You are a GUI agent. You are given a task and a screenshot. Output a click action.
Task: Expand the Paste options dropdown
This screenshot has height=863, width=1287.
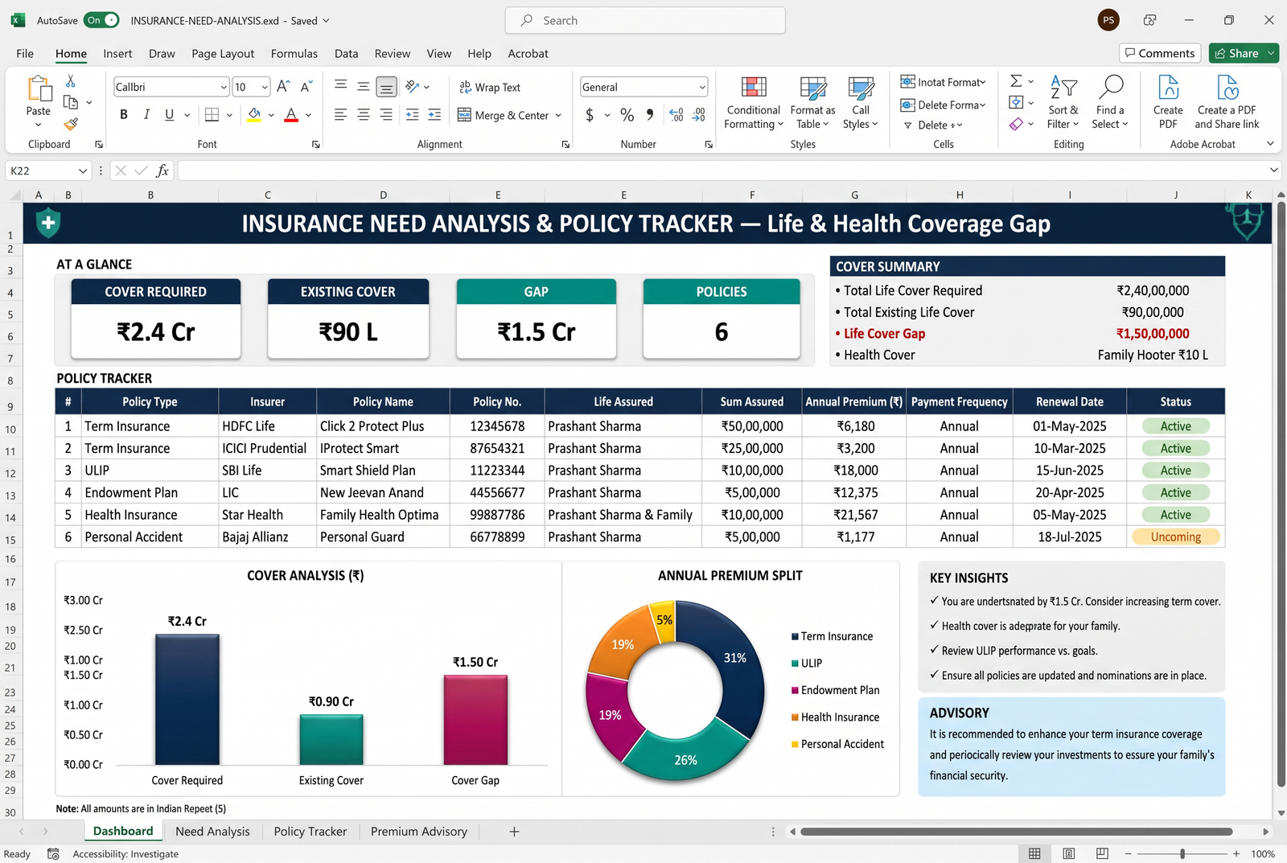click(x=38, y=125)
